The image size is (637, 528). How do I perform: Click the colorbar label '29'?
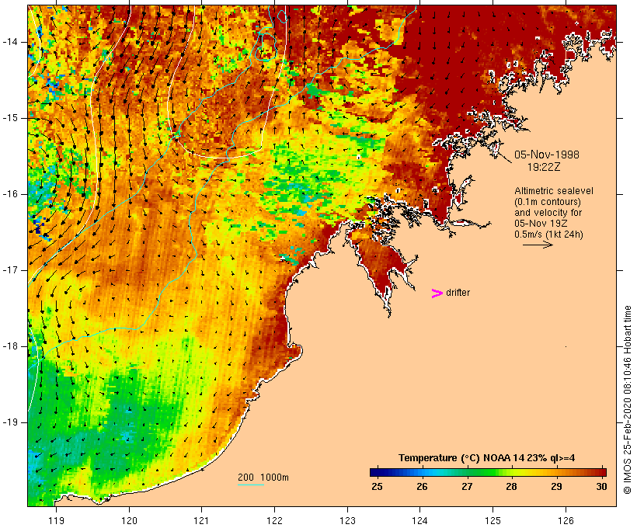556,486
